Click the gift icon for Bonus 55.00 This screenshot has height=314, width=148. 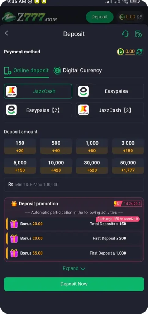pos(14,253)
